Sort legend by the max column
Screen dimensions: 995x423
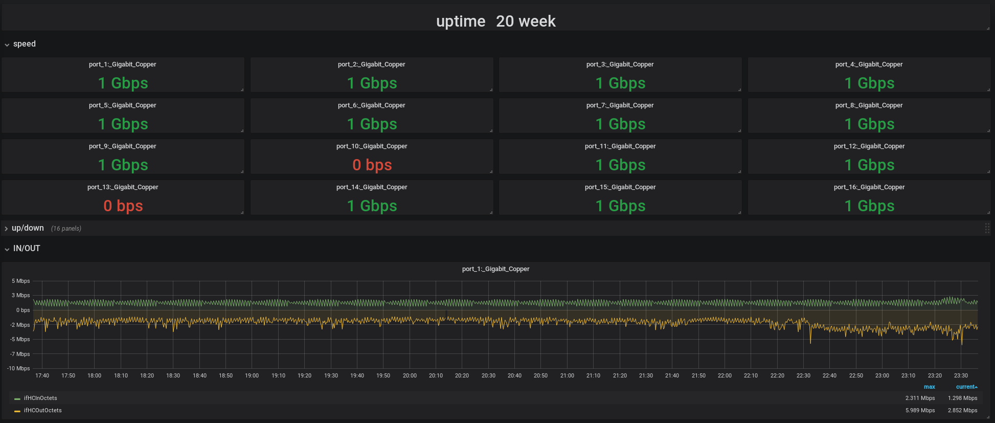929,387
